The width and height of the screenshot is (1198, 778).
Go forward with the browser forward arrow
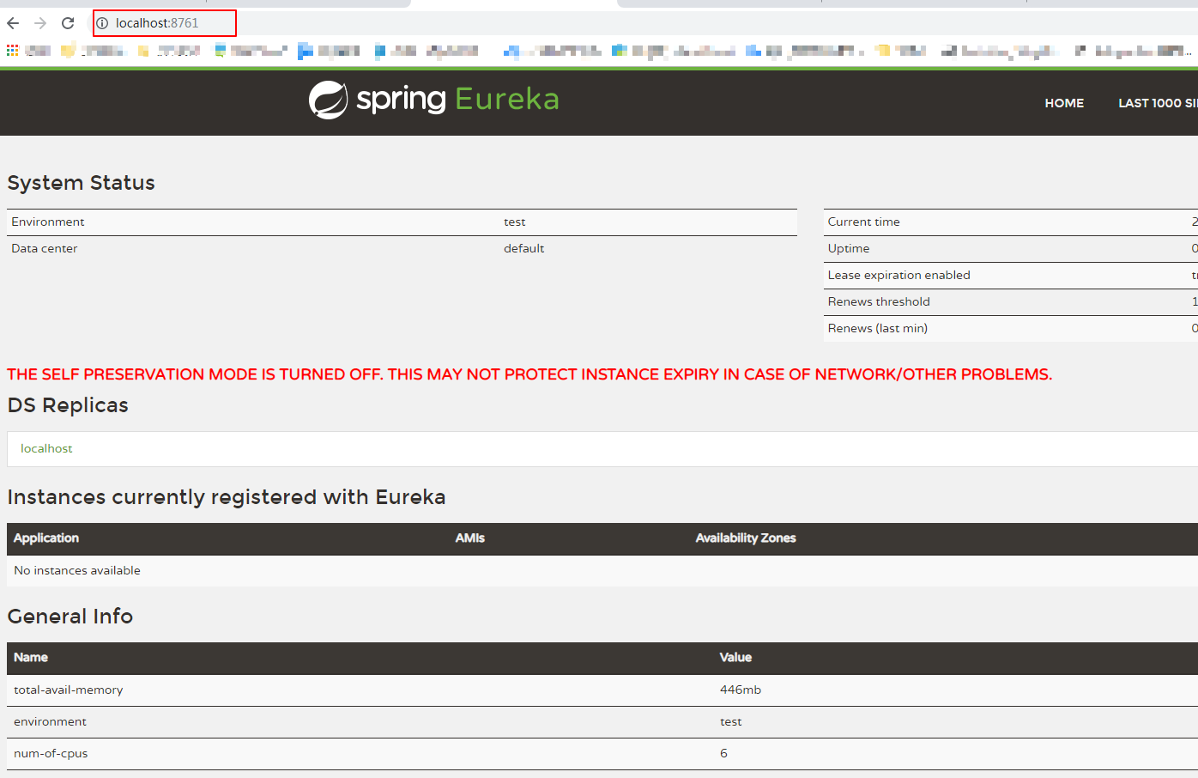[x=40, y=23]
